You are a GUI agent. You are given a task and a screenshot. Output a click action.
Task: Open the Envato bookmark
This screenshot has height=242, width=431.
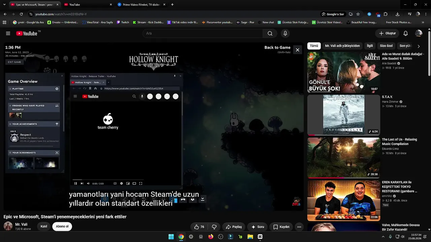[x=63, y=22]
